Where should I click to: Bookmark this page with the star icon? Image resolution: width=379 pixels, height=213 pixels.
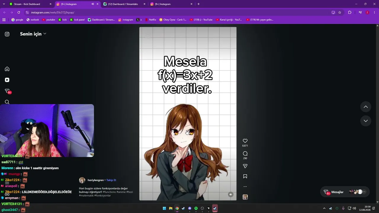click(340, 12)
